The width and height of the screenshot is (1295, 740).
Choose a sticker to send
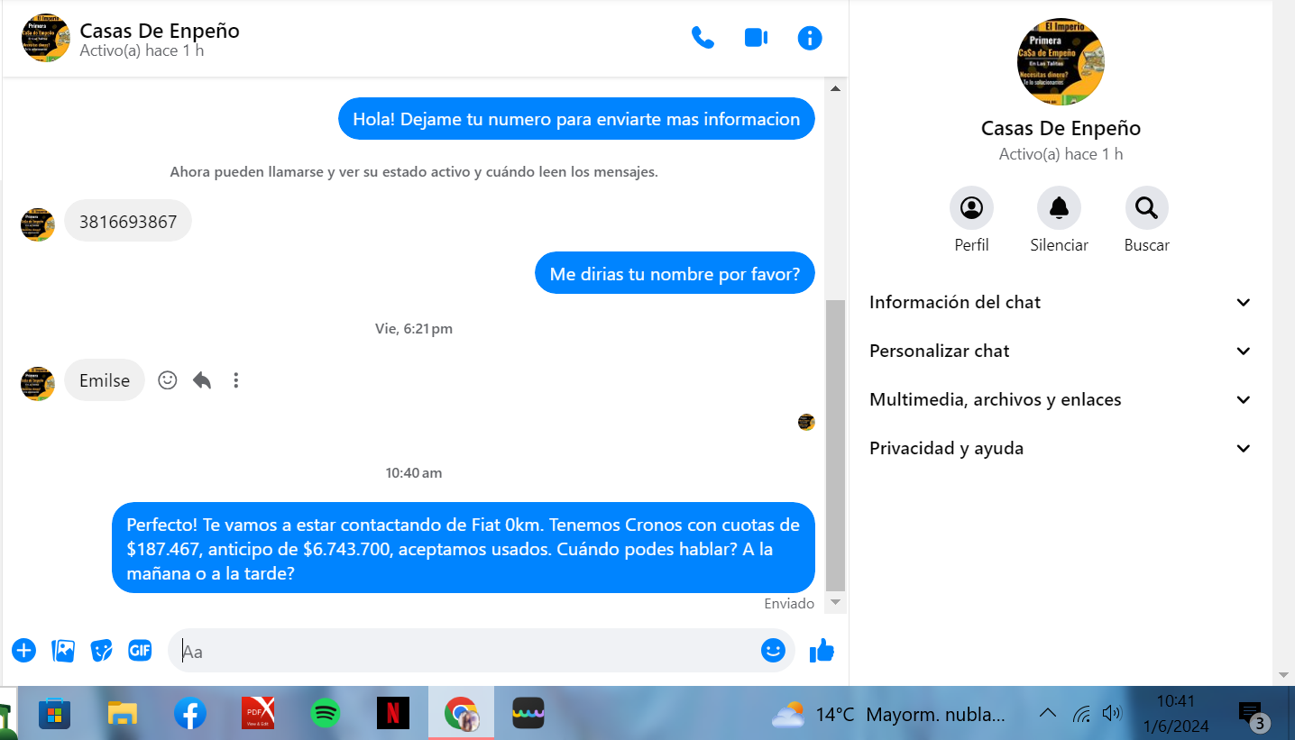pos(102,650)
